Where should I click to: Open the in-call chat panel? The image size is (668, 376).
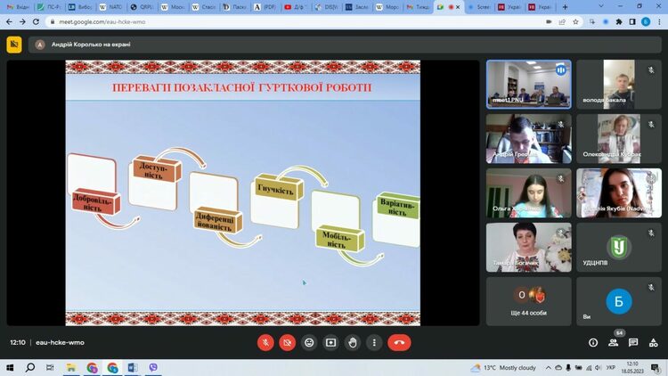[x=633, y=342]
